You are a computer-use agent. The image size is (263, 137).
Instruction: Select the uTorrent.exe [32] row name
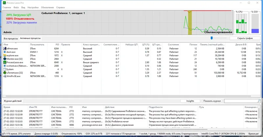14,73
